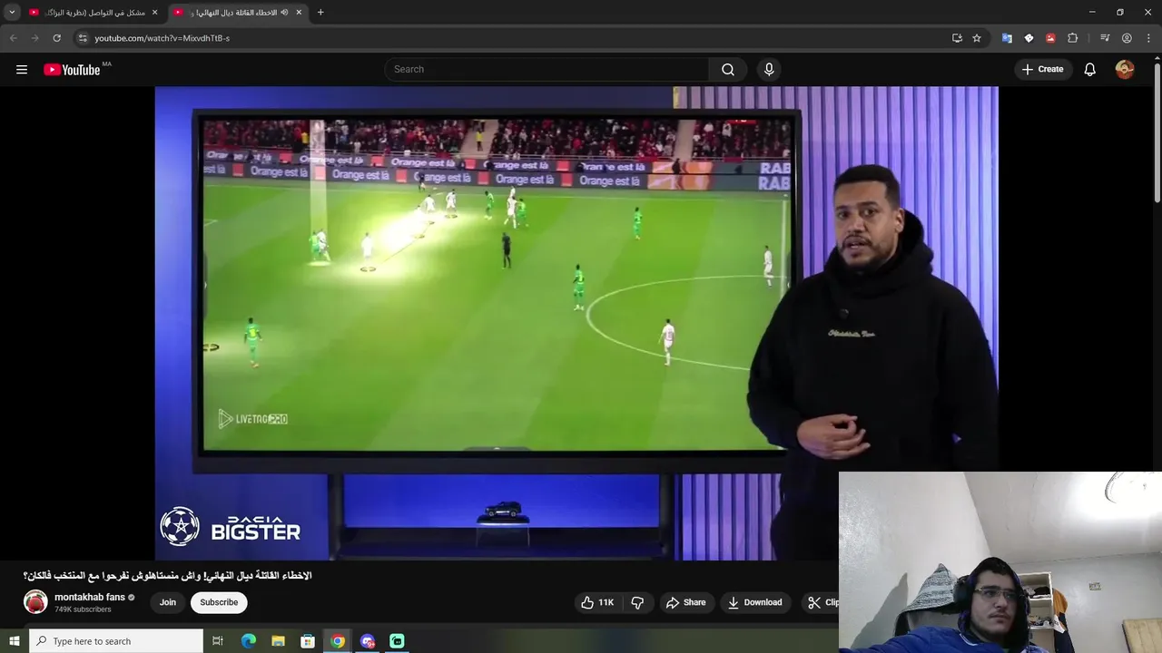View site information icon in address bar
1162x653 pixels.
[83, 38]
